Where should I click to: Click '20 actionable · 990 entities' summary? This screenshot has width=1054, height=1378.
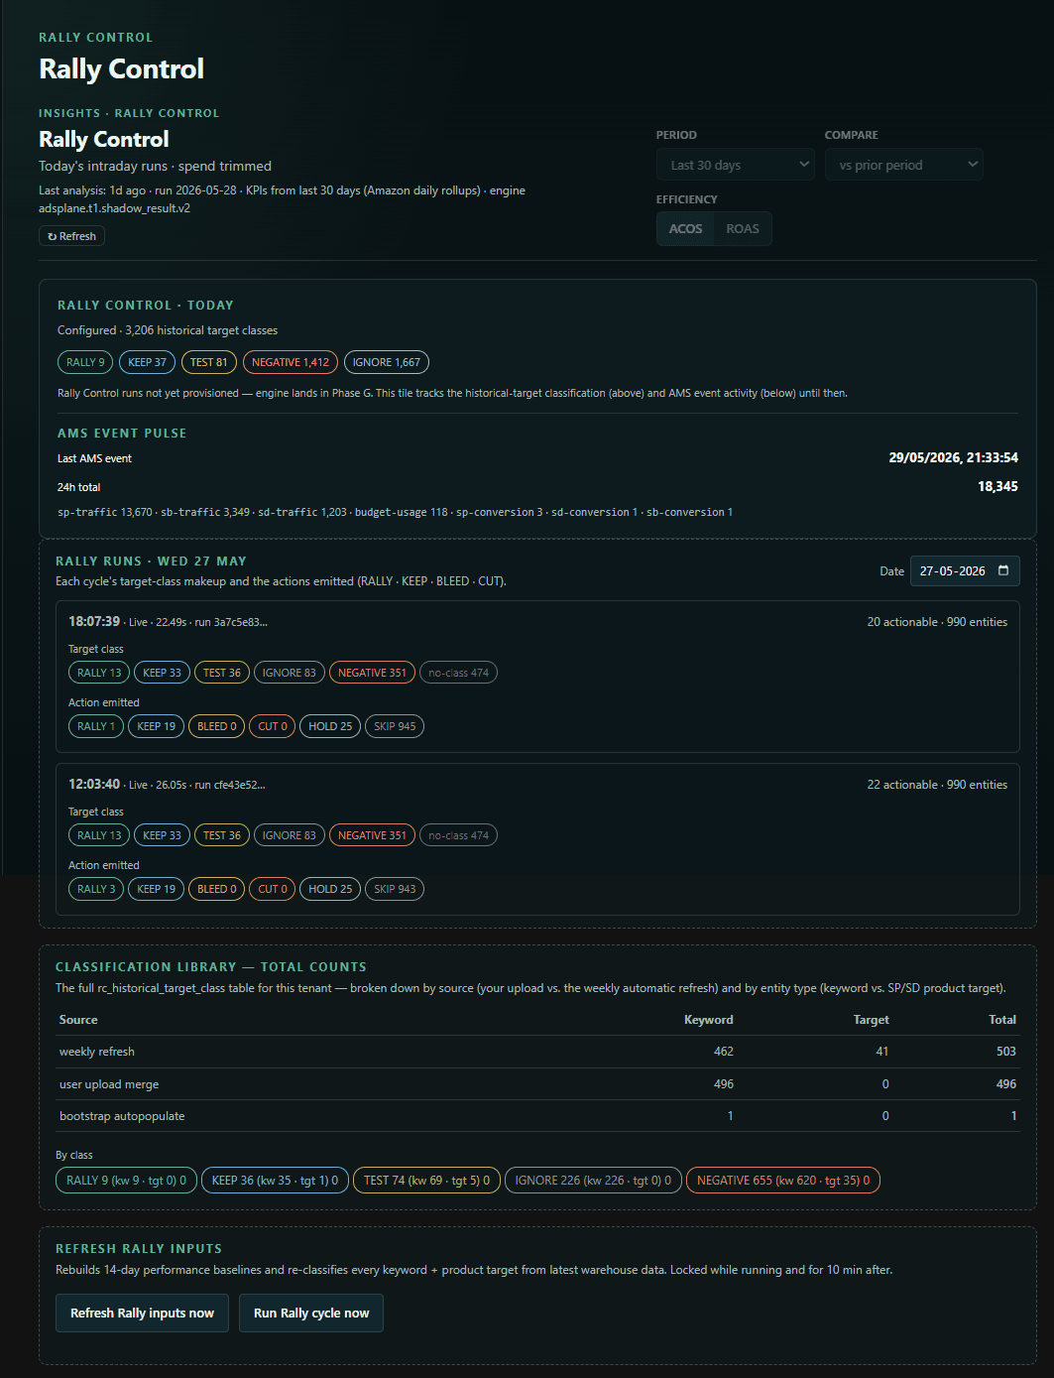coord(937,622)
